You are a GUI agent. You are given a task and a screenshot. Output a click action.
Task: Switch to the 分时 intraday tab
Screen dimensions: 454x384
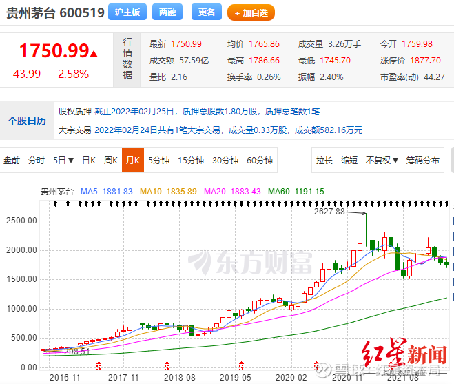coord(37,161)
